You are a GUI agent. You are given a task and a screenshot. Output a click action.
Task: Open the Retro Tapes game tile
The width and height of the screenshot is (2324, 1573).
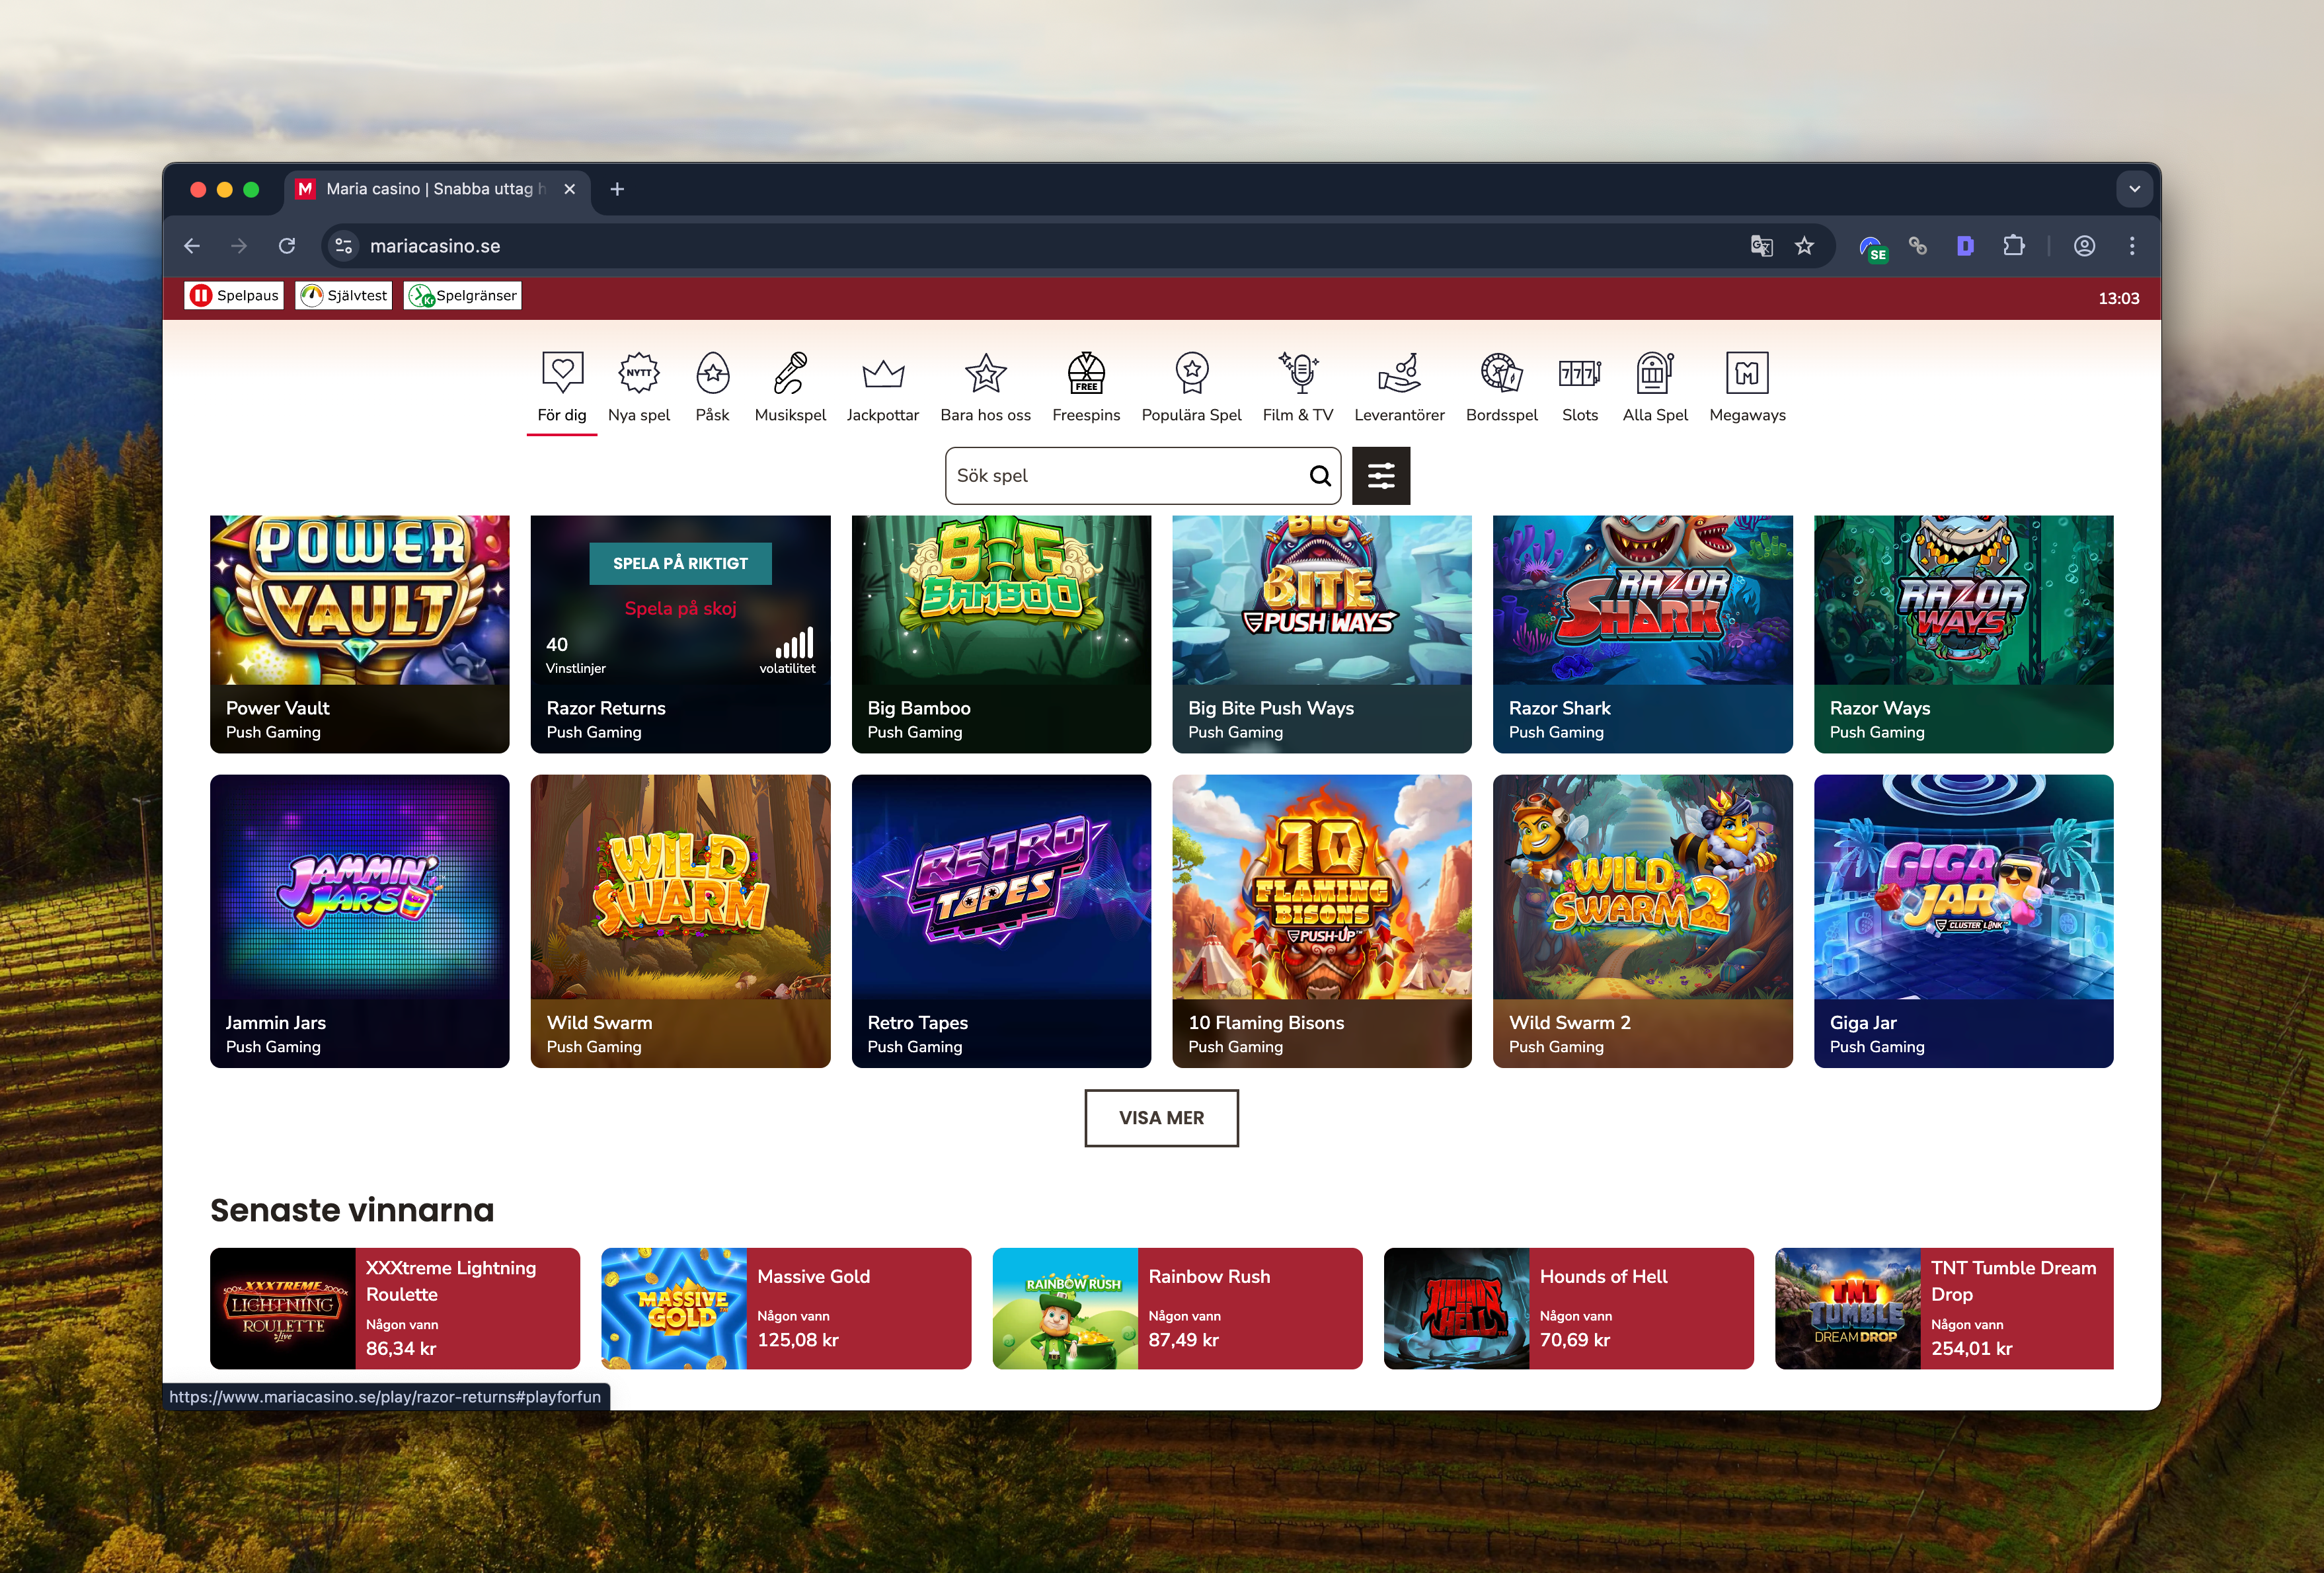(1001, 921)
